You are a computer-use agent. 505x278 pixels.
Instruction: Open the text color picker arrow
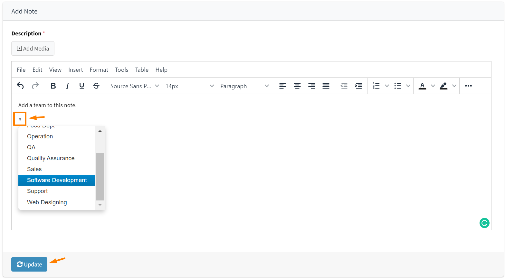433,86
